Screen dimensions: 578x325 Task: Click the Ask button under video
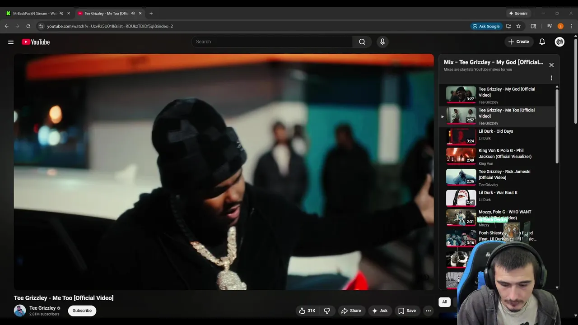[x=379, y=311]
